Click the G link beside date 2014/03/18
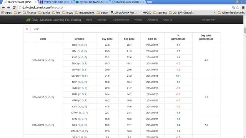Viewport: 246px width, 138px height. coord(49,97)
